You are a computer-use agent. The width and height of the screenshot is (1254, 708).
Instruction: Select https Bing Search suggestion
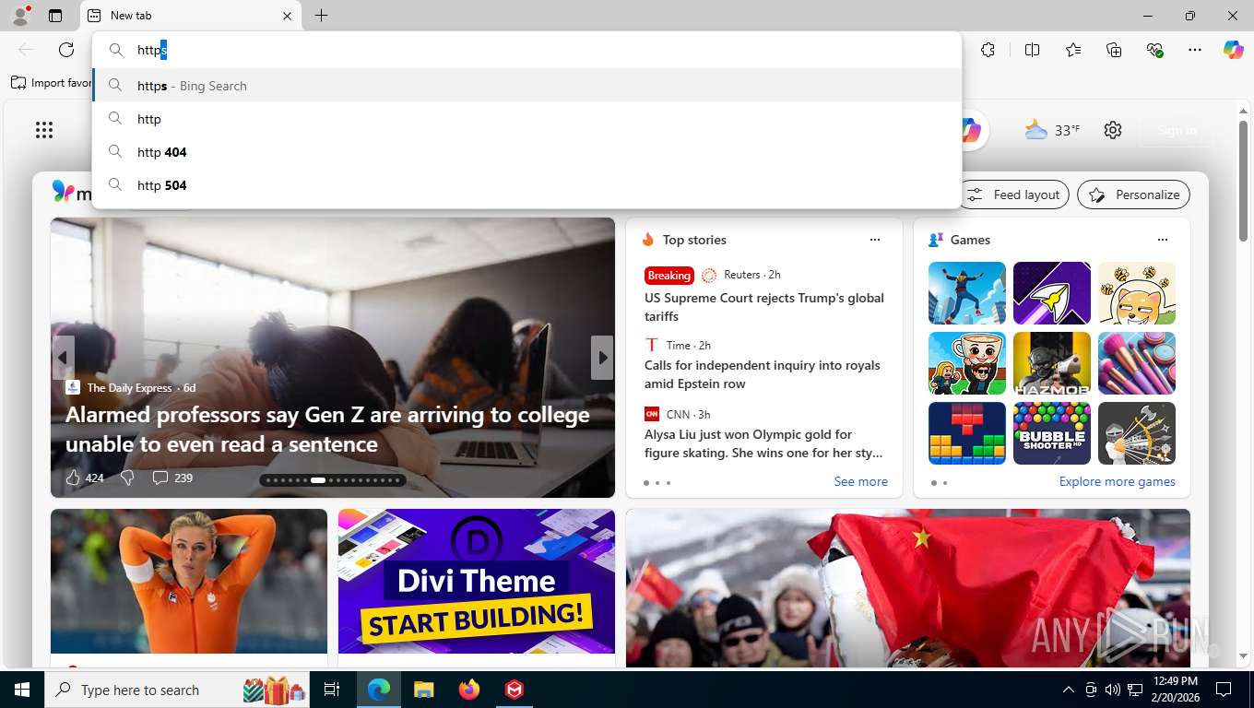[x=527, y=86]
